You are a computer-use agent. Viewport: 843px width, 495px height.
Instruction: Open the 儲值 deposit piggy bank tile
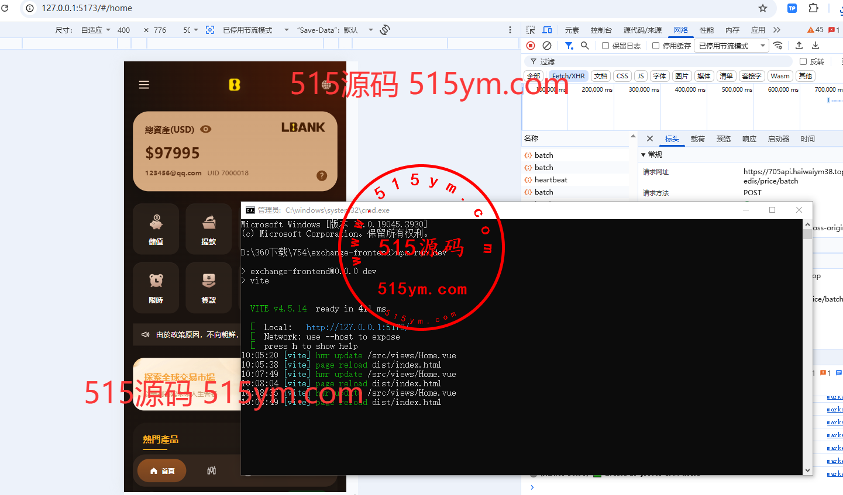(156, 229)
